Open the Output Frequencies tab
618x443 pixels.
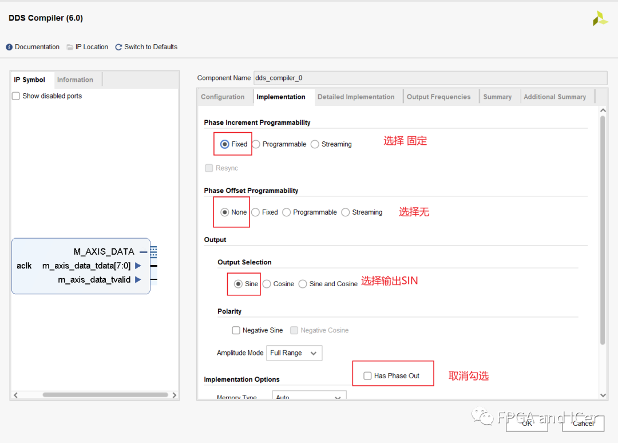[x=439, y=97]
